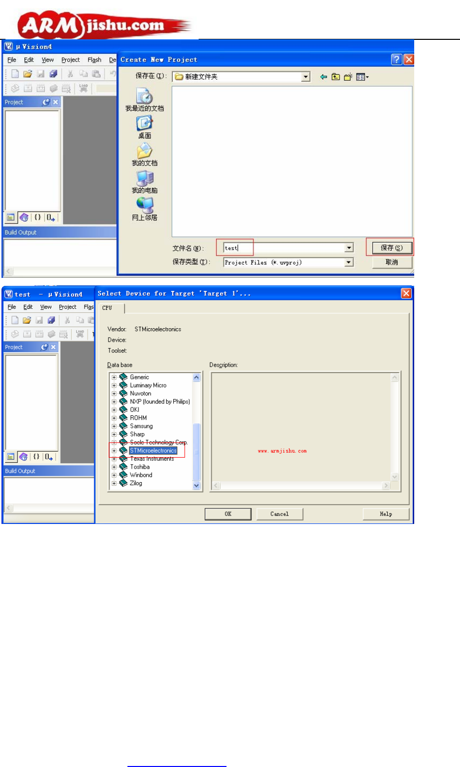This screenshot has height=767, width=460.
Task: Click 取消 cancel button in Create New Project
Action: 391,262
